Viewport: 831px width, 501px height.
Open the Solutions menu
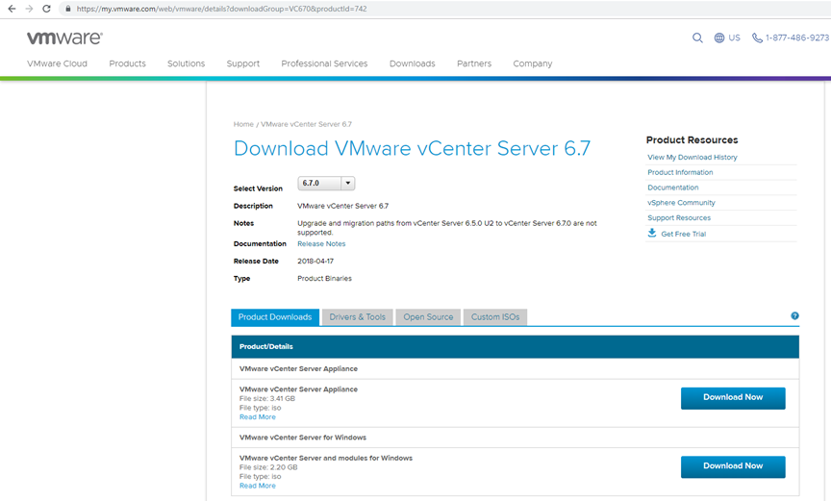(x=186, y=63)
